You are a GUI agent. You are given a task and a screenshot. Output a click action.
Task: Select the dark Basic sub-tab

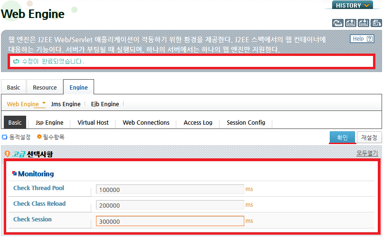[x=15, y=122]
